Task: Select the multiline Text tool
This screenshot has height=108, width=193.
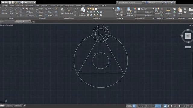Action: pos(62,11)
